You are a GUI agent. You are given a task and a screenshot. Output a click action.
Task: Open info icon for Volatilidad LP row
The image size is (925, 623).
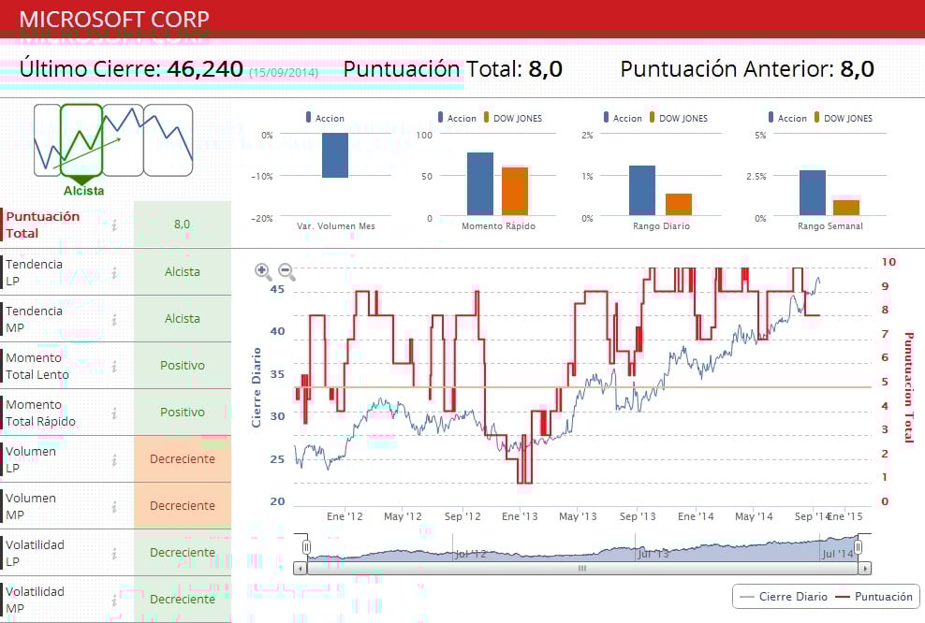click(x=114, y=554)
